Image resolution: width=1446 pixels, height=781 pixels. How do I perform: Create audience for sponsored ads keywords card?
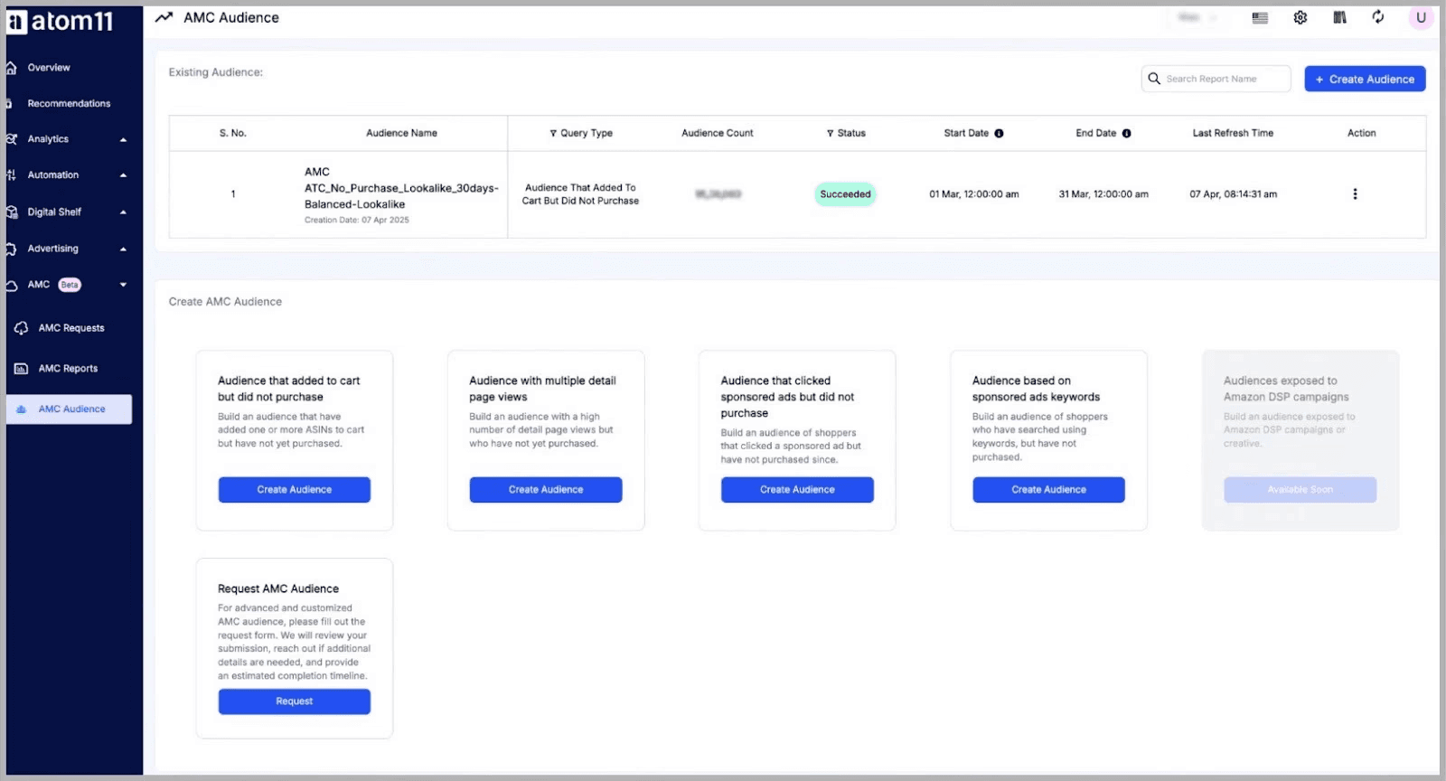click(1048, 490)
